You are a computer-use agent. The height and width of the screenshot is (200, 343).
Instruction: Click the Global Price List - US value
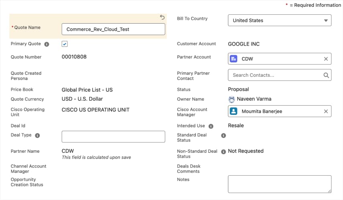87,90
